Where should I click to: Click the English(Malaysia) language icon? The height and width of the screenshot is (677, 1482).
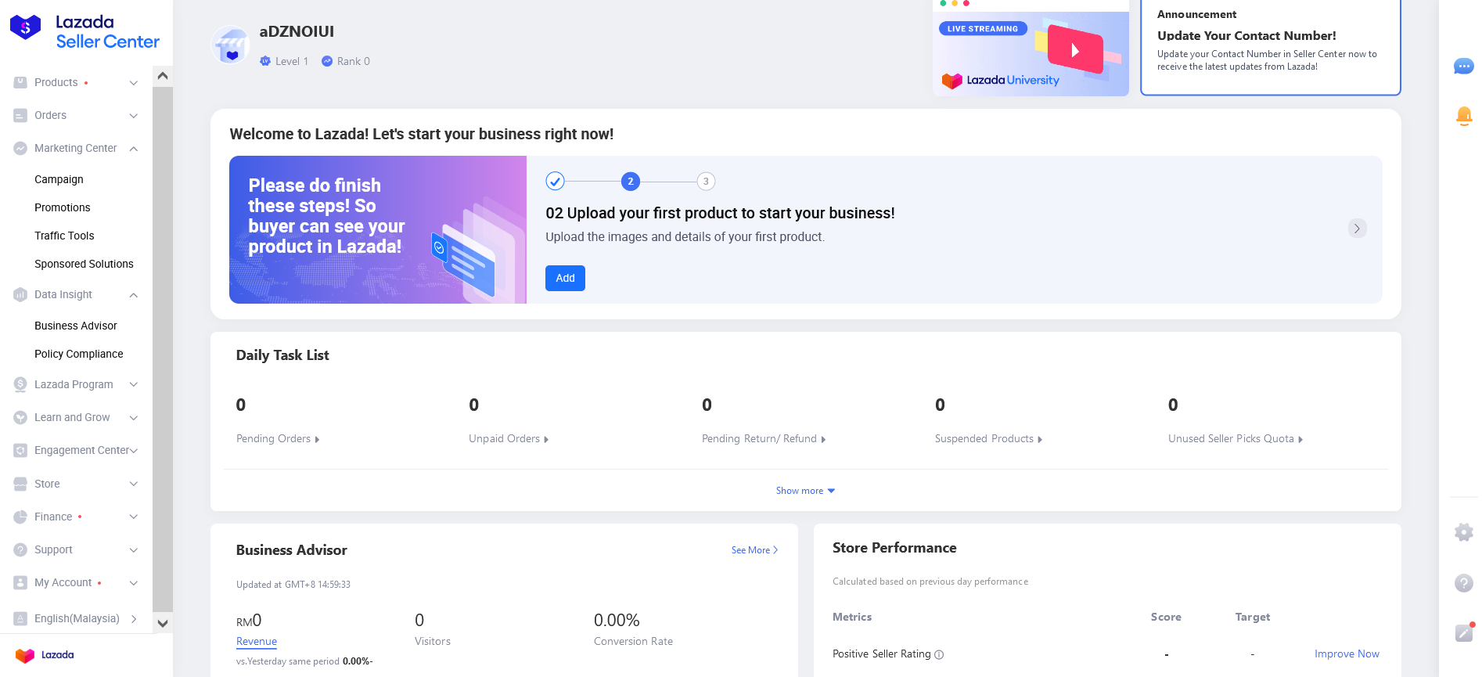pos(20,618)
